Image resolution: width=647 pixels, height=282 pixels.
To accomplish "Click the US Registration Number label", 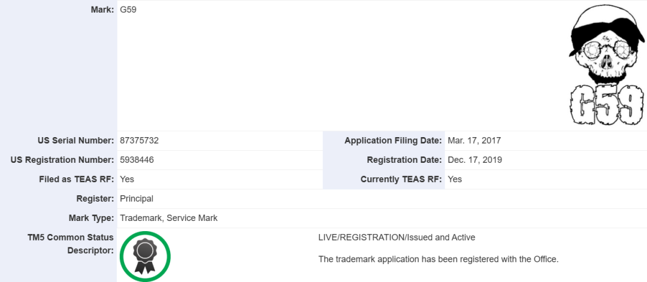I will coord(62,160).
